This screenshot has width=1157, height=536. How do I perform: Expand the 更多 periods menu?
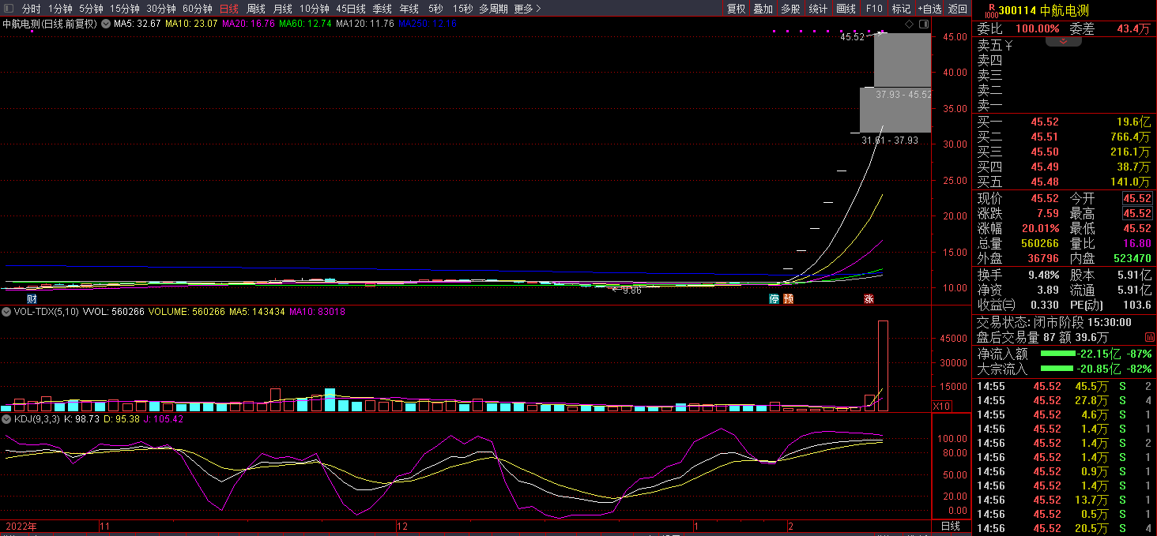tap(527, 9)
